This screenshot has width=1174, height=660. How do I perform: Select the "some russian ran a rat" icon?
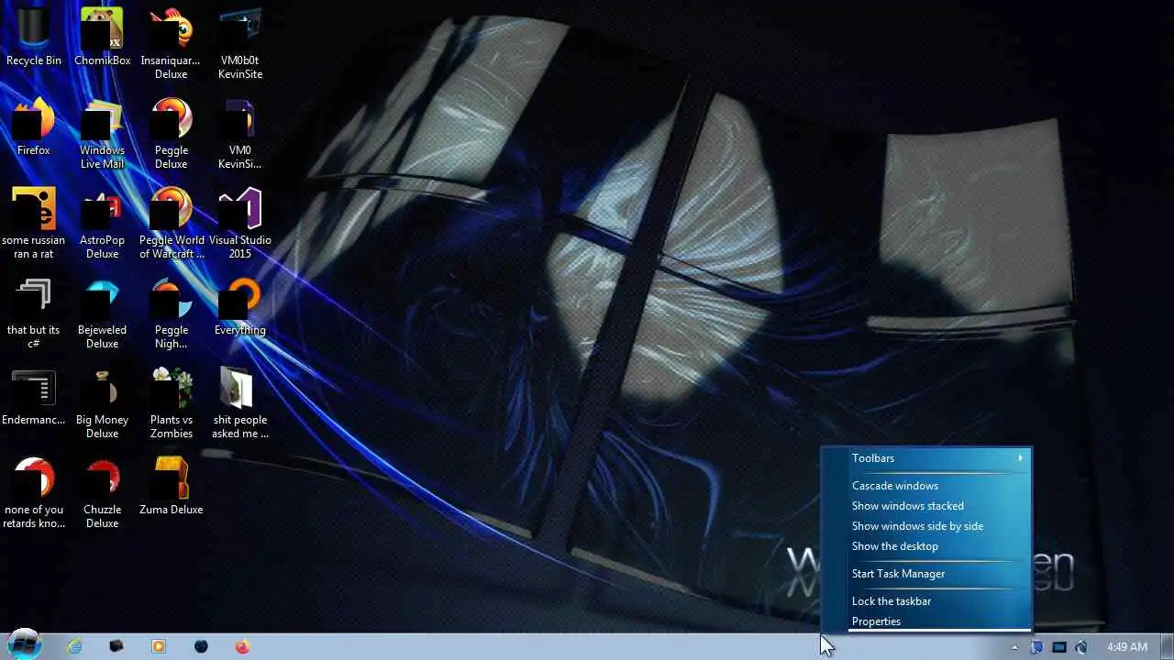34,223
